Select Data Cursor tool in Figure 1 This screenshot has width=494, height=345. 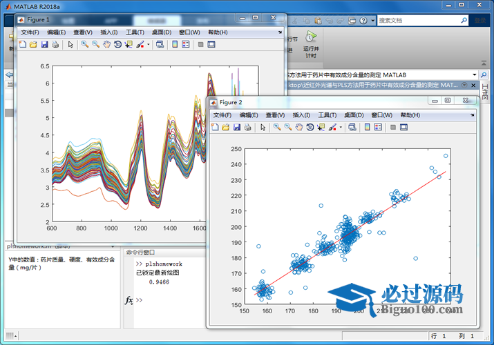click(x=129, y=44)
